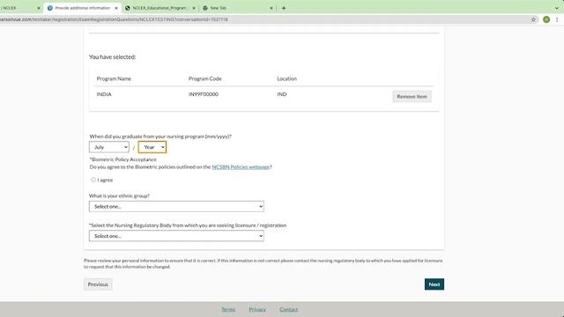The height and width of the screenshot is (317, 564).
Task: Open the browser three-dot menu
Action: [x=557, y=19]
